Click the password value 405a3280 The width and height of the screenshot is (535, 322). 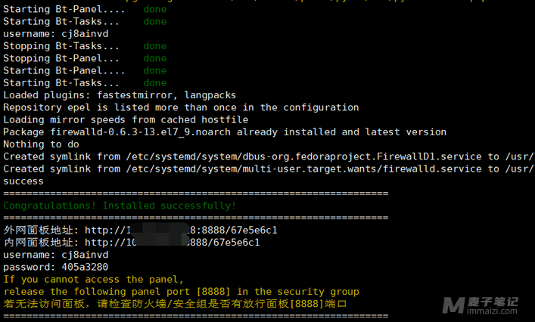point(85,267)
